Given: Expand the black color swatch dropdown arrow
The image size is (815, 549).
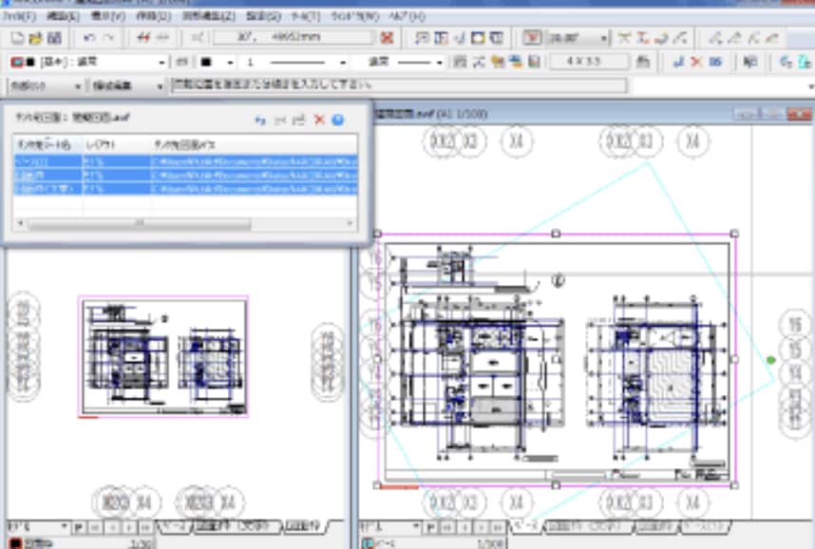Looking at the screenshot, I should click(x=229, y=63).
